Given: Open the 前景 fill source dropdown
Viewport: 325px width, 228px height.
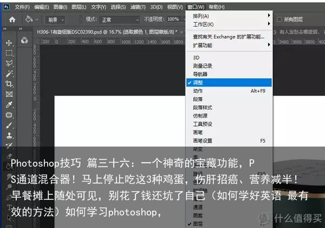Looking at the screenshot, I should pyautogui.click(x=55, y=20).
